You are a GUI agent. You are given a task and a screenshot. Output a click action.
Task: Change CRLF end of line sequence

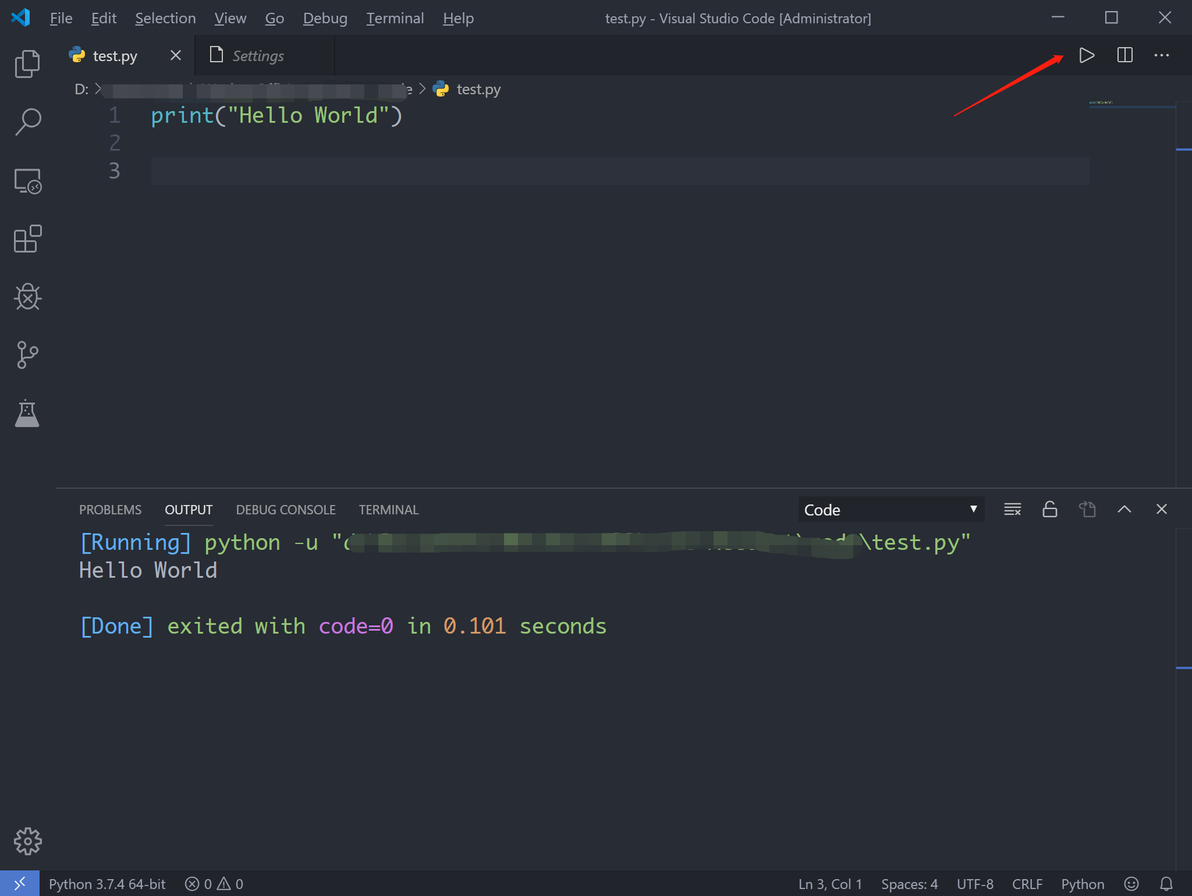pos(1027,884)
